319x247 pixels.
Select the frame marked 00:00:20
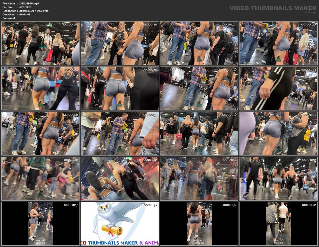279,43
